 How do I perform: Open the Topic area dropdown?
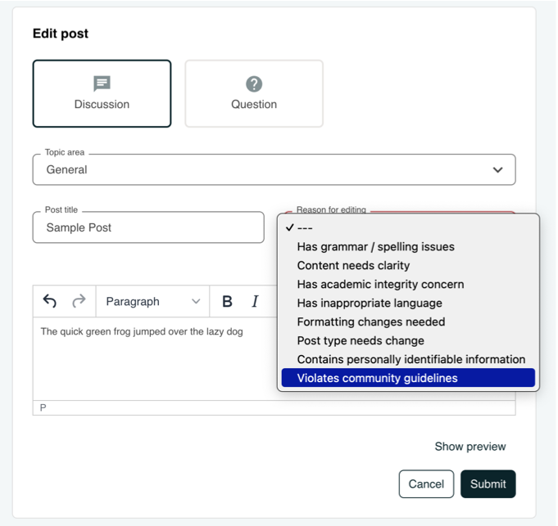(274, 170)
